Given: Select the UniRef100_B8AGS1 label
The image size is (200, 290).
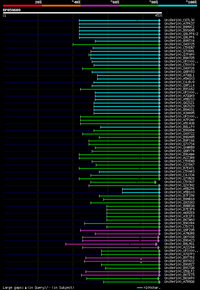Looking at the screenshot, I should coord(179,110).
